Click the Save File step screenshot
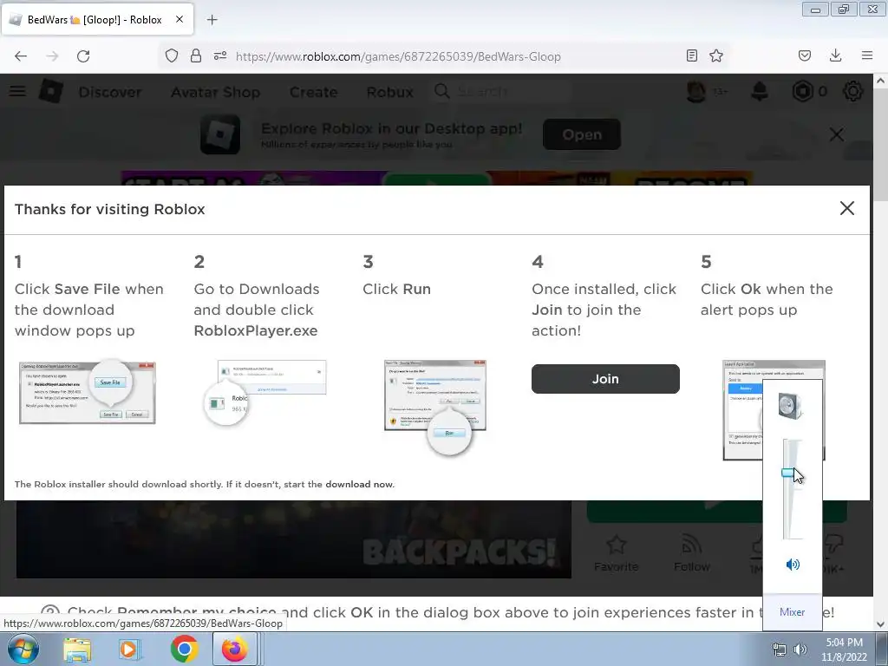The width and height of the screenshot is (888, 666). point(88,392)
